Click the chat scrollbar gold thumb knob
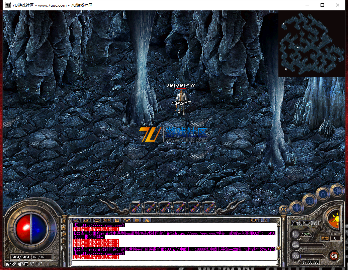Viewport: 348px width, 270px height. (278, 248)
